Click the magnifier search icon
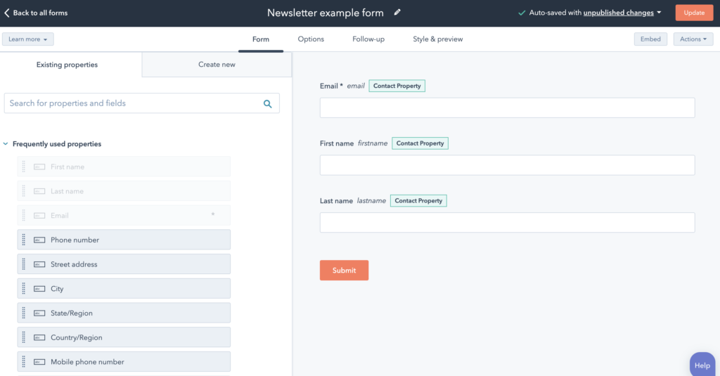This screenshot has height=376, width=720. [268, 104]
